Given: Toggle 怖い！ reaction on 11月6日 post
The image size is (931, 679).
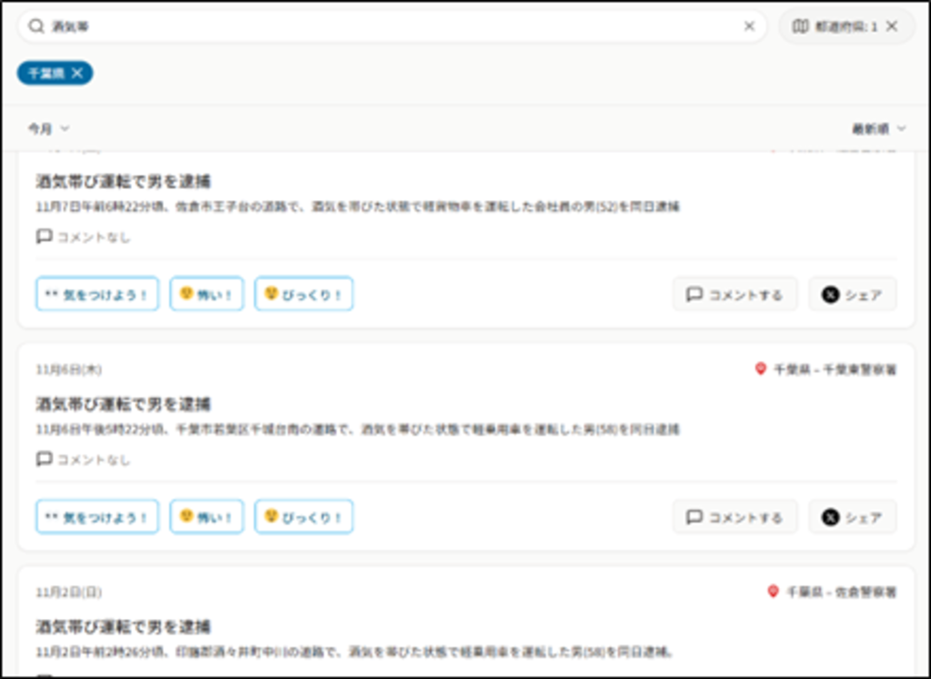Looking at the screenshot, I should point(206,517).
